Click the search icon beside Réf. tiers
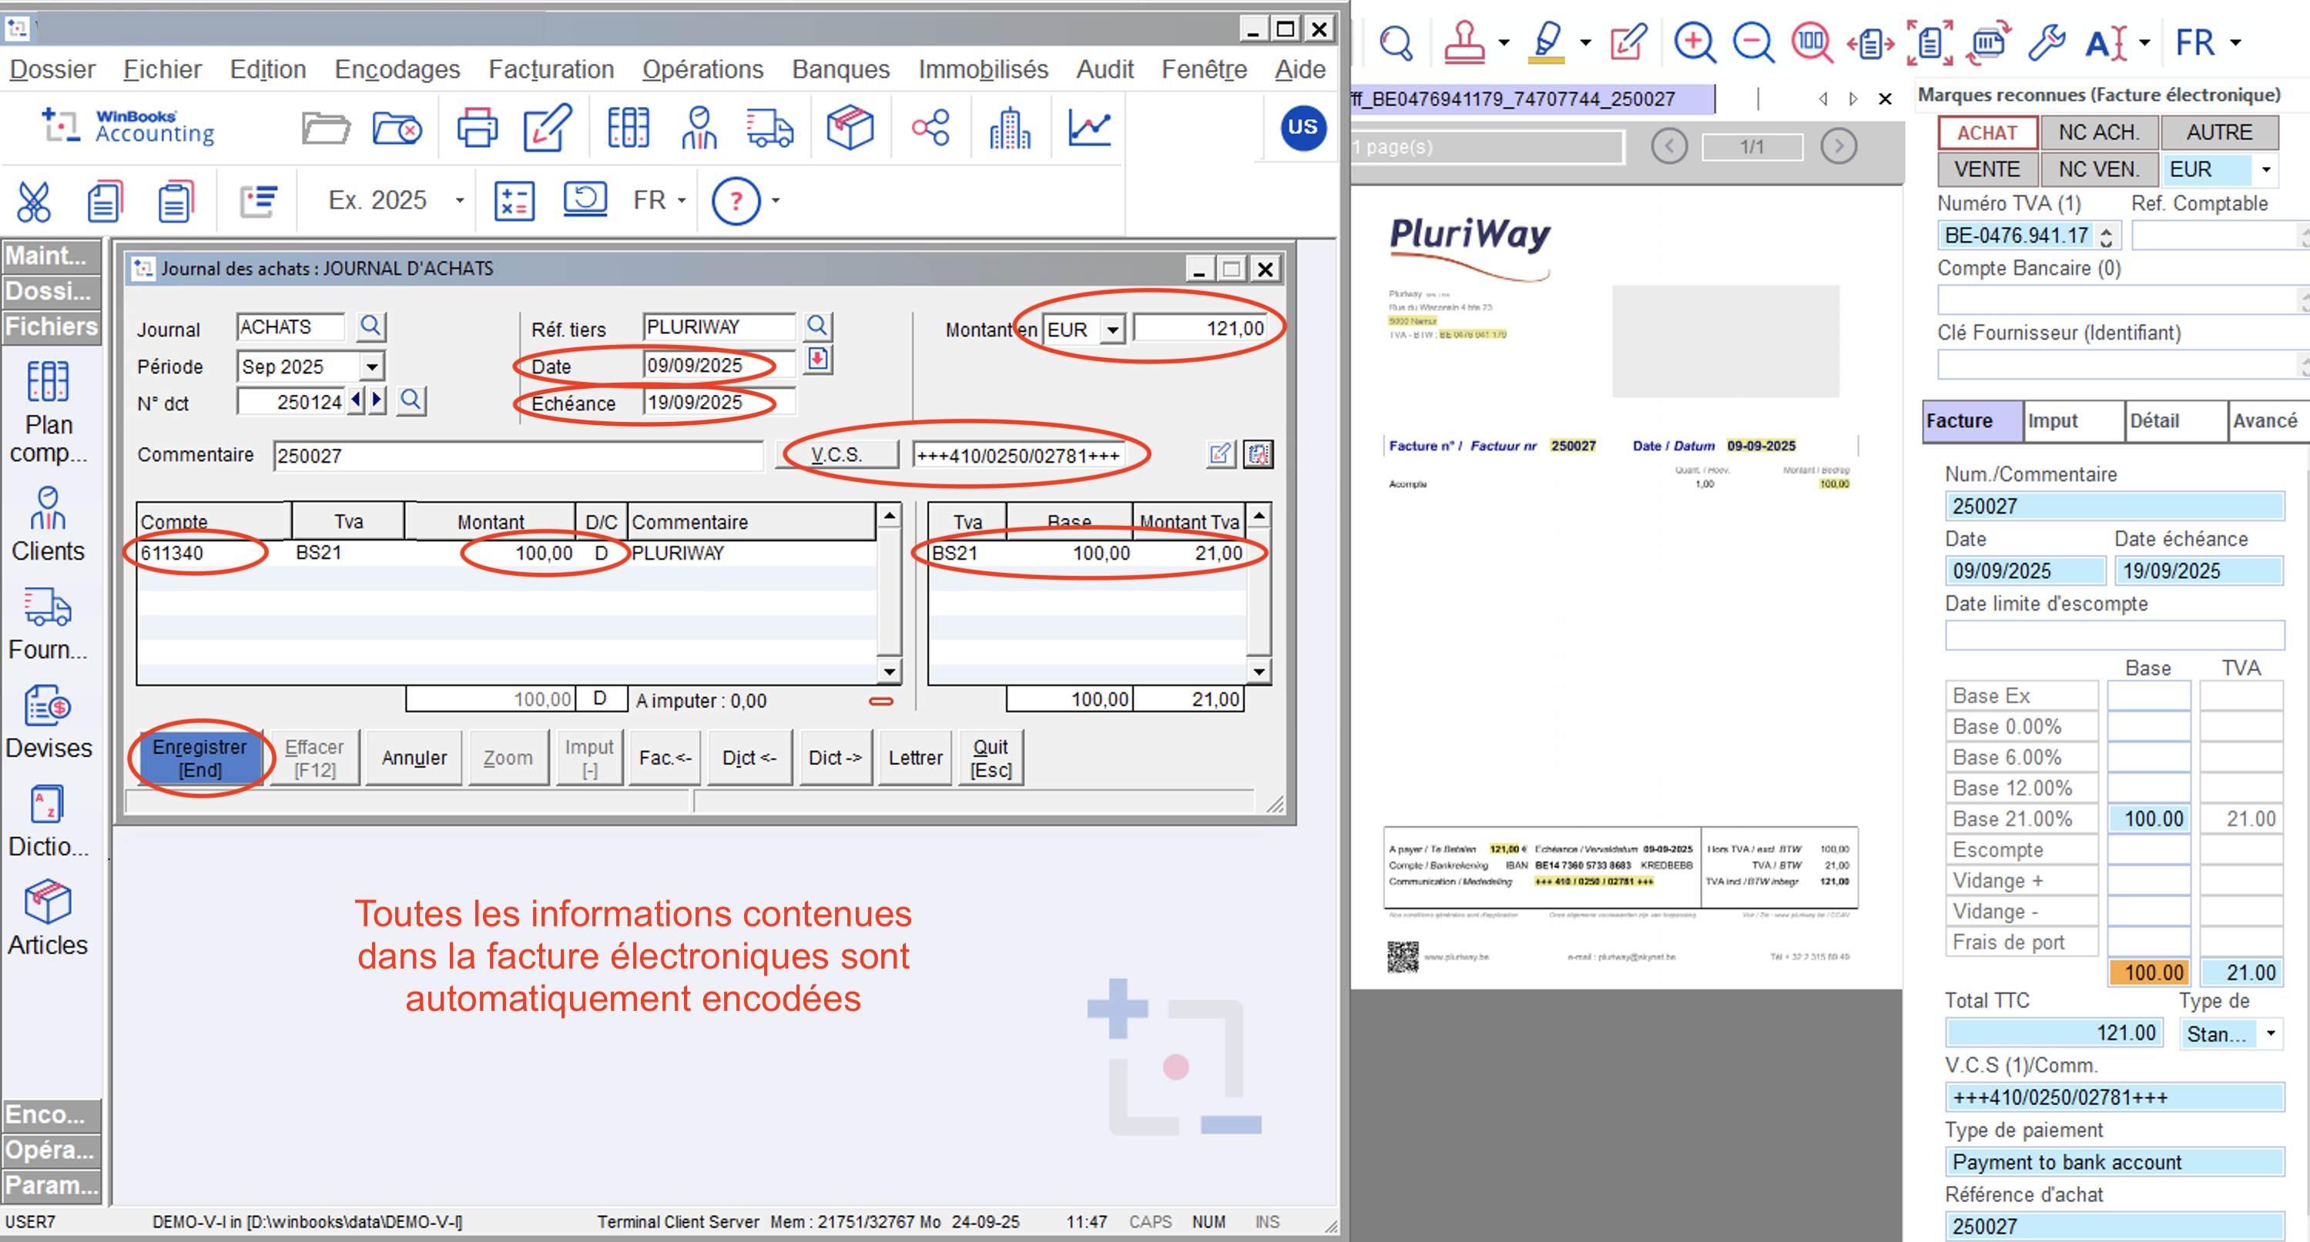 (x=817, y=326)
